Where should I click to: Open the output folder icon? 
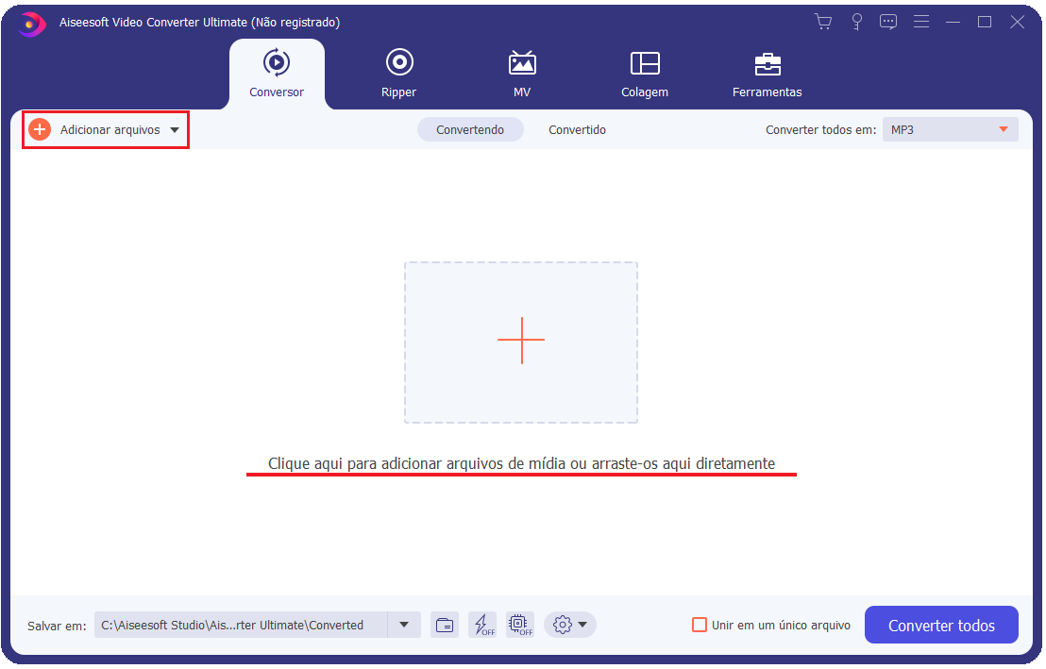(x=444, y=625)
